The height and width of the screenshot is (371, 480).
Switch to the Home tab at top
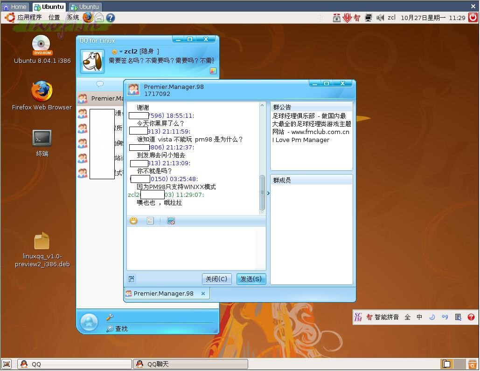15,7
